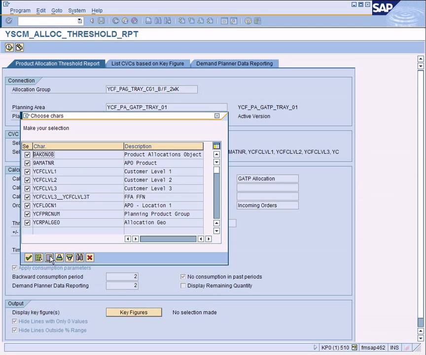Click the Generate Shortcut icon
426x355 pixels.
tap(234, 21)
